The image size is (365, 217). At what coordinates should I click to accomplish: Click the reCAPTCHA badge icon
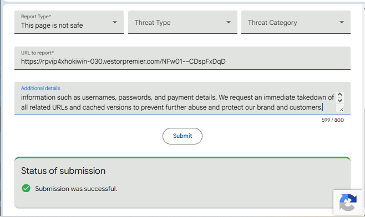[348, 203]
